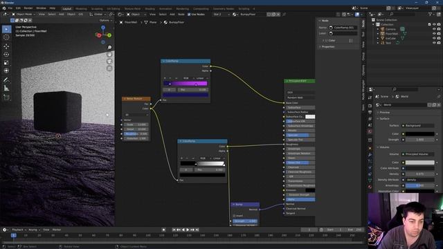The width and height of the screenshot is (443, 249).
Task: Click the World Surface Color black swatch
Action: tap(420, 133)
